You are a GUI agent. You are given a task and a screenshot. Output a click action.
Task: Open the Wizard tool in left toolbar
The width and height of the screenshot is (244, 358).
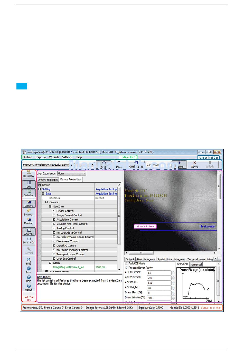29,251
